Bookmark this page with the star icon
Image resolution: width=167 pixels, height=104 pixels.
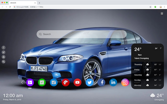150,7
